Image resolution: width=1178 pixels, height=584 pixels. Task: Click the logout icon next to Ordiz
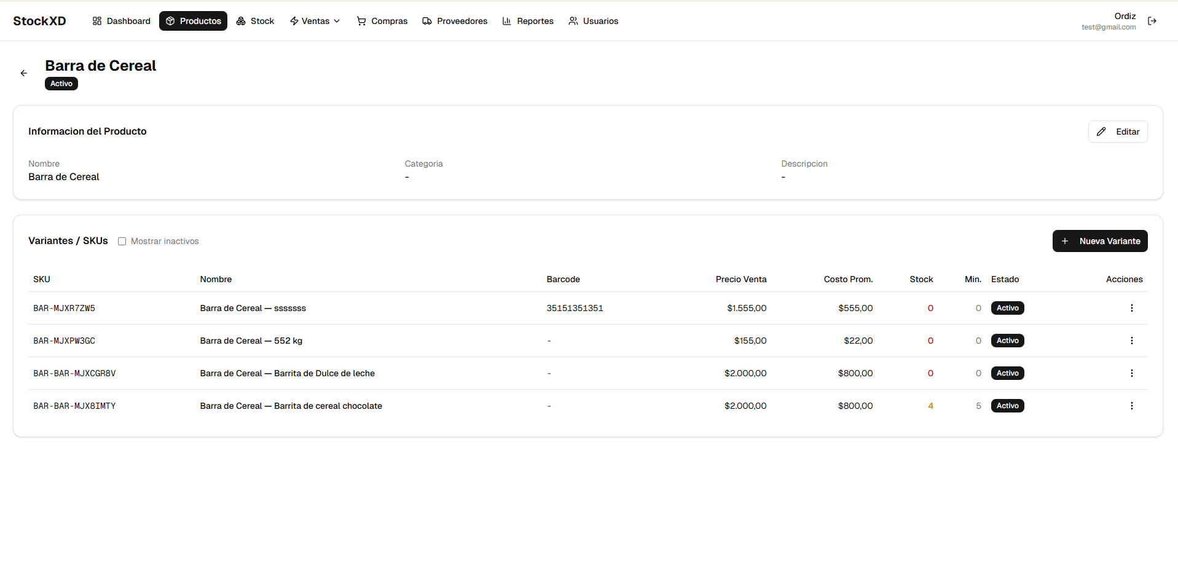pos(1152,21)
